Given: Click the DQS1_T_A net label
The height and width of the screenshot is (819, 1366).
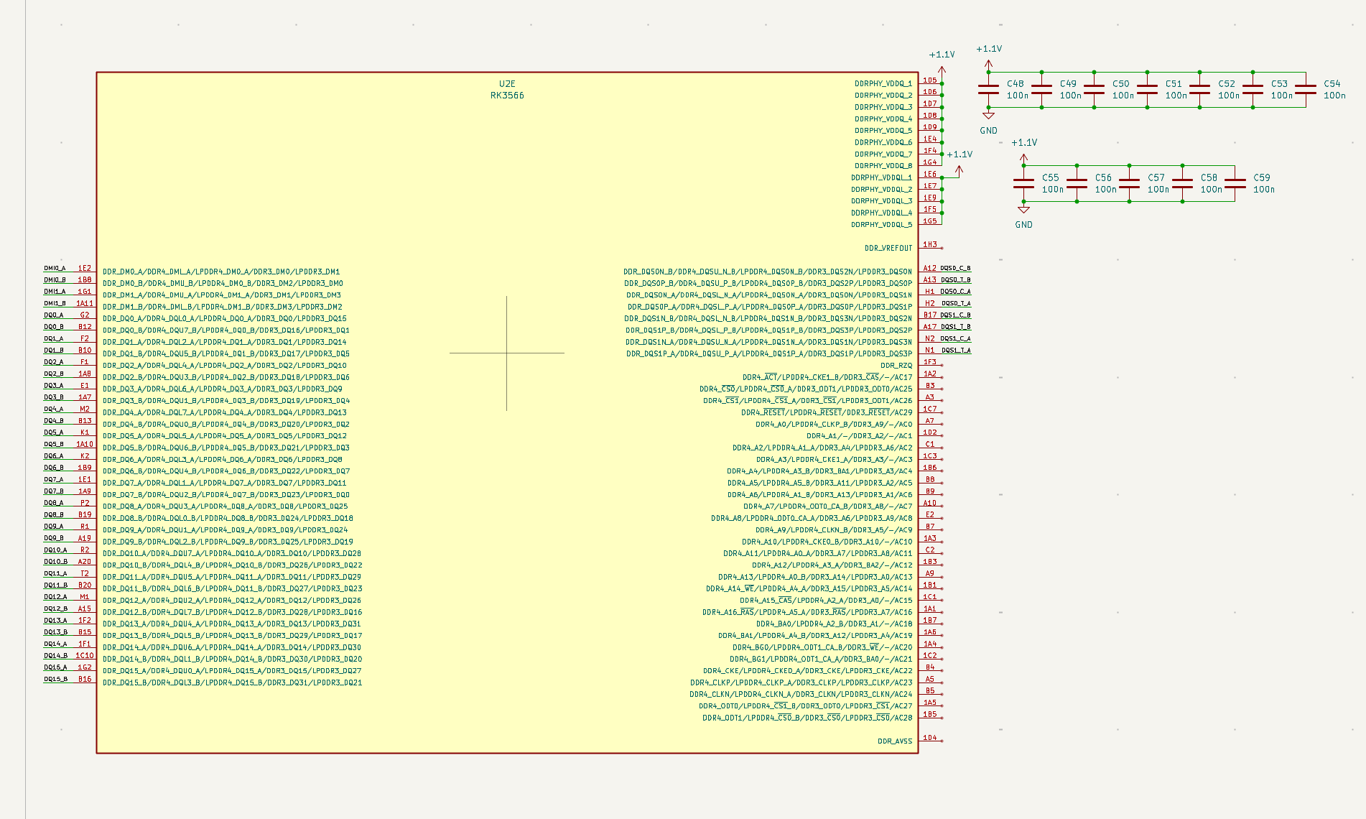Looking at the screenshot, I should point(955,351).
